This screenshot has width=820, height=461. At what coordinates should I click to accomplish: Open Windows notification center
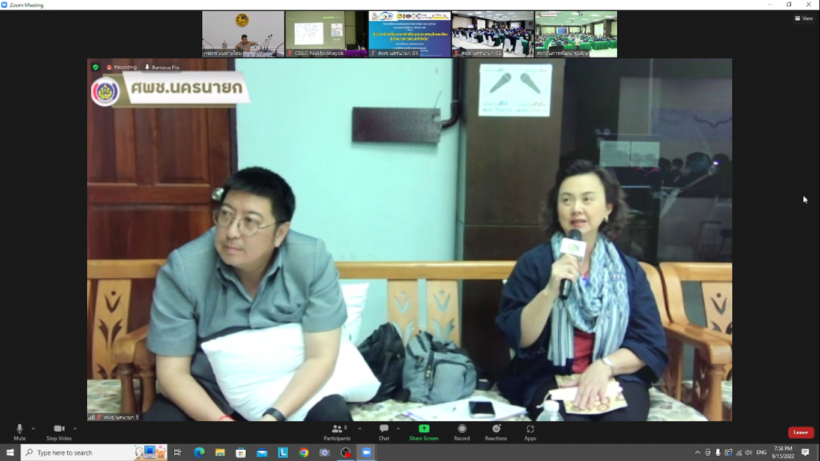(806, 453)
